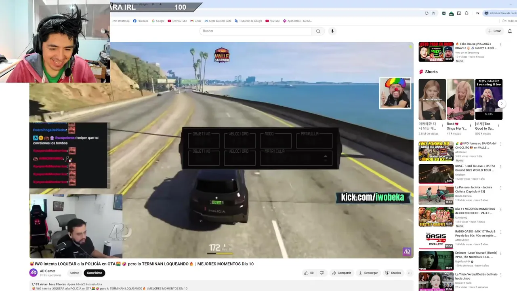Show next Shorts with arrow button
Screen dimensions: 517x291
(502, 103)
